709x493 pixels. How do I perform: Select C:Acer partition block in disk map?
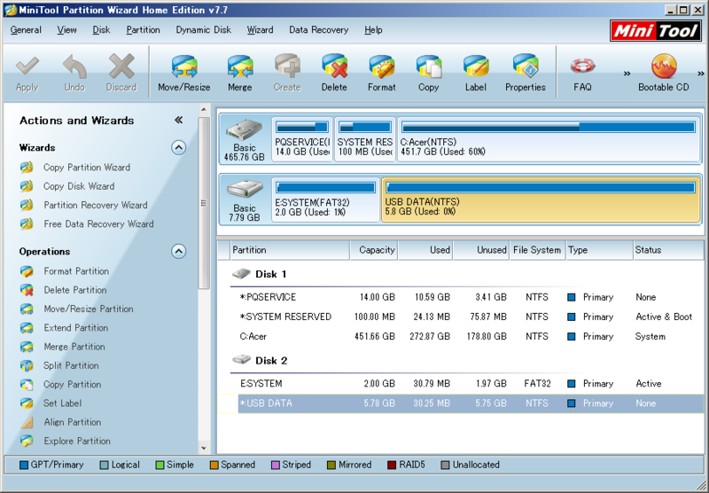[549, 139]
